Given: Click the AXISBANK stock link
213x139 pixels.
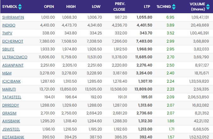Looking at the screenshot, I should 11,122.
